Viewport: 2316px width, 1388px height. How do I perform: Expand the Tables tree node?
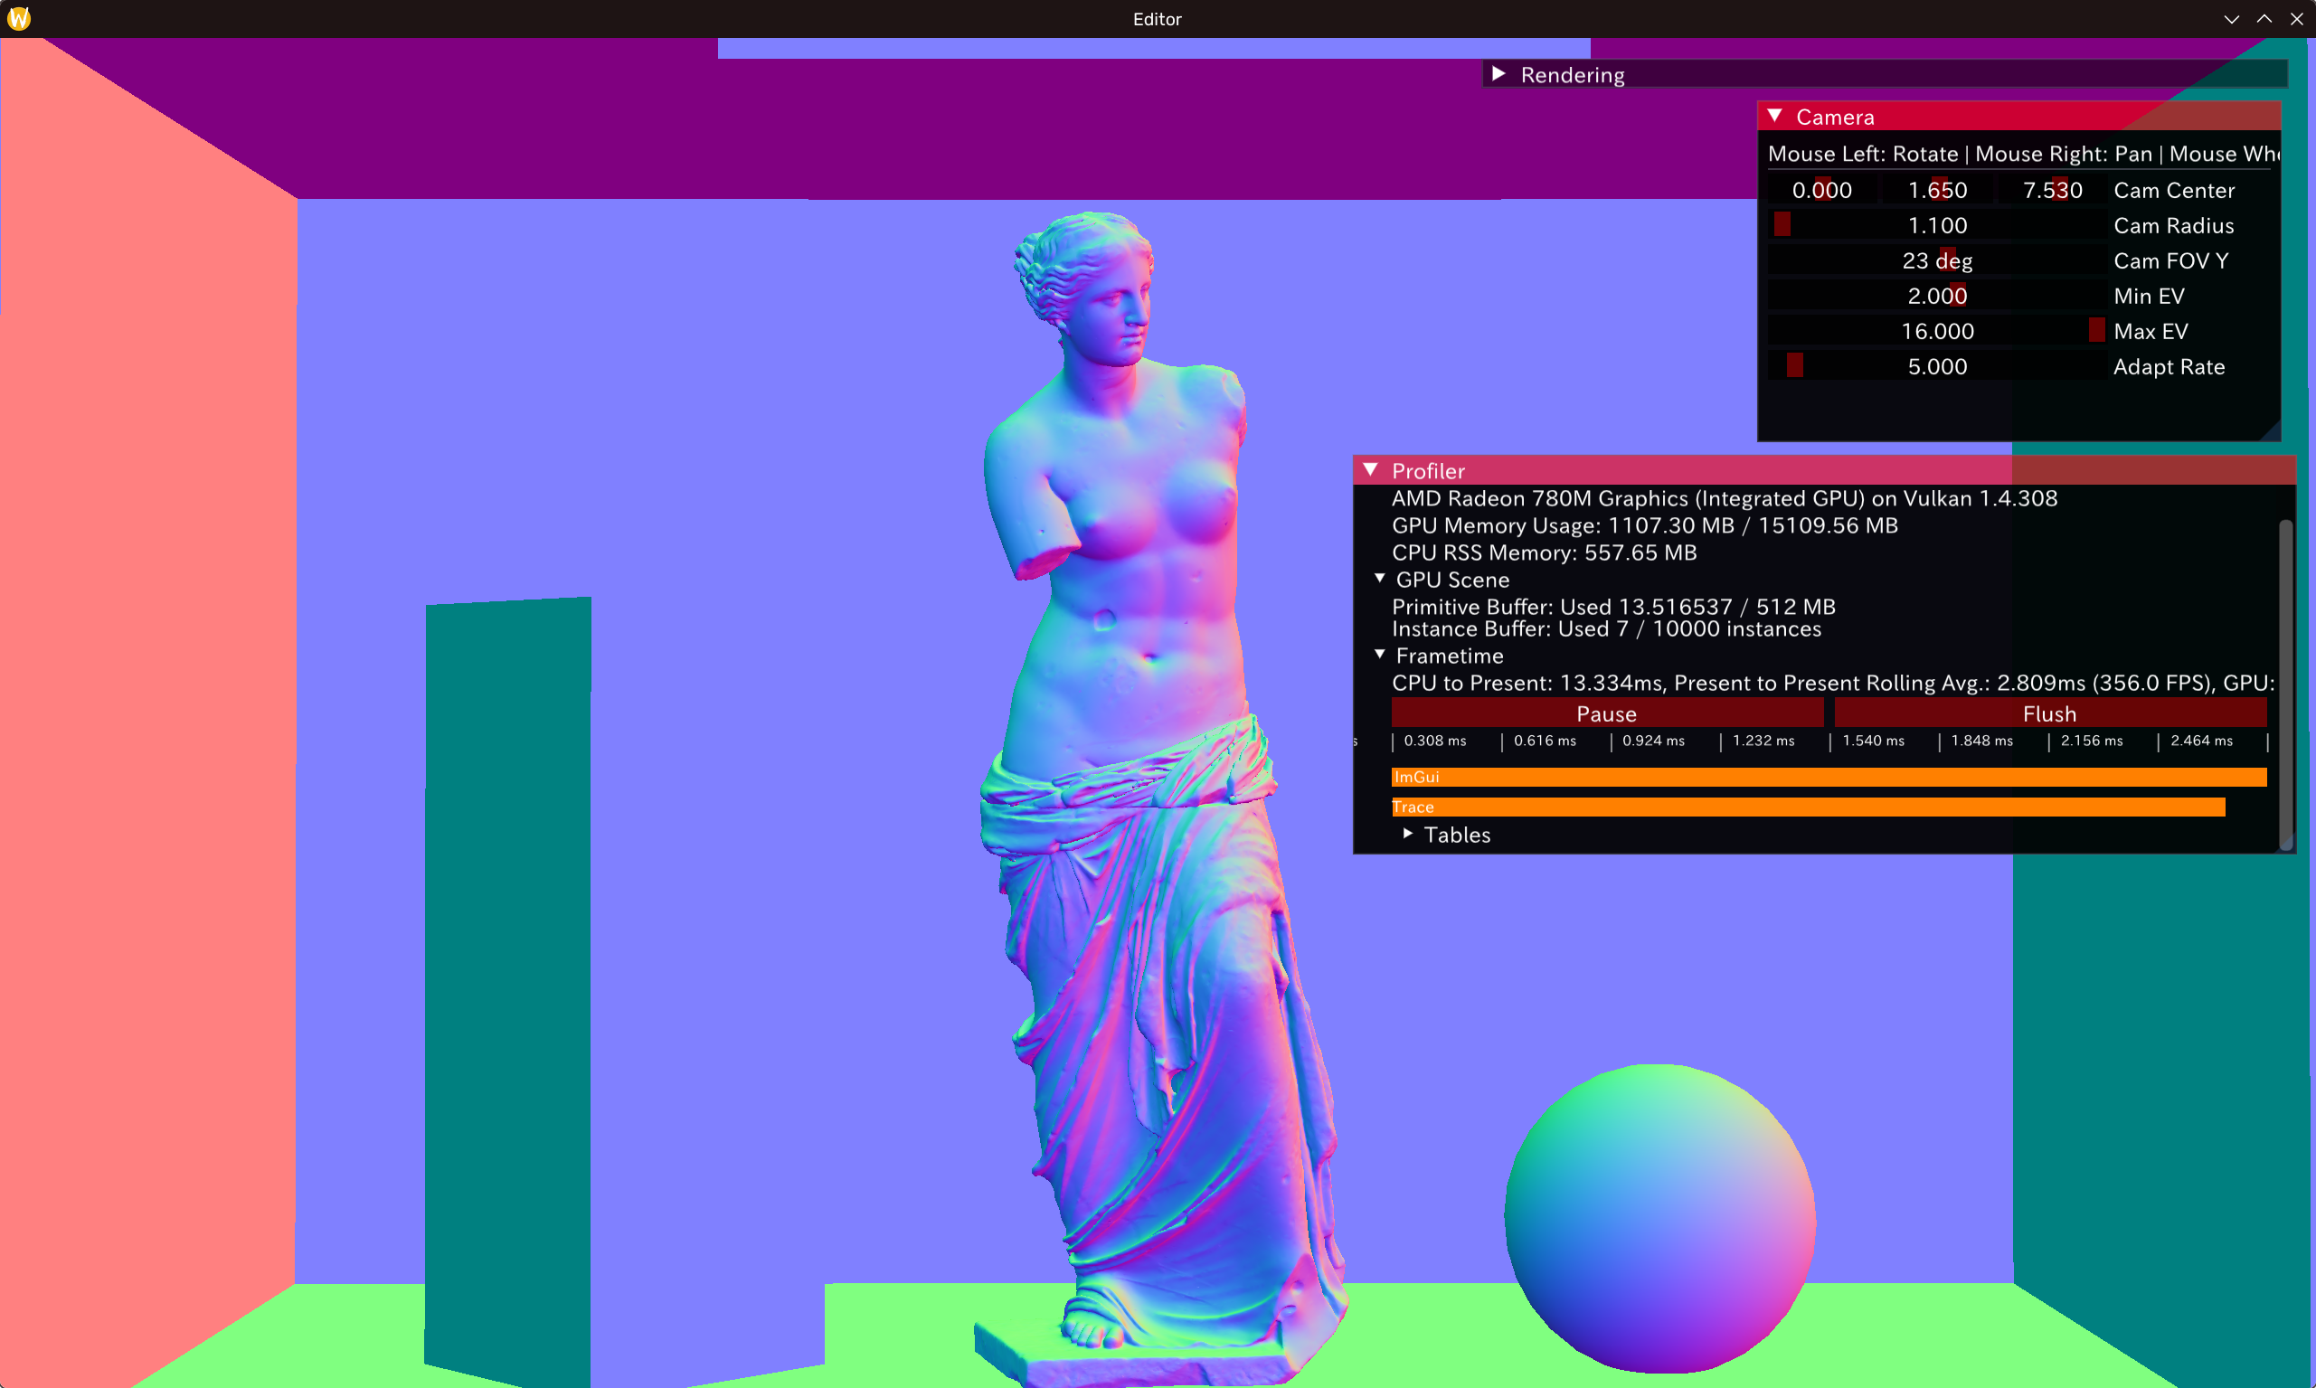(x=1408, y=834)
